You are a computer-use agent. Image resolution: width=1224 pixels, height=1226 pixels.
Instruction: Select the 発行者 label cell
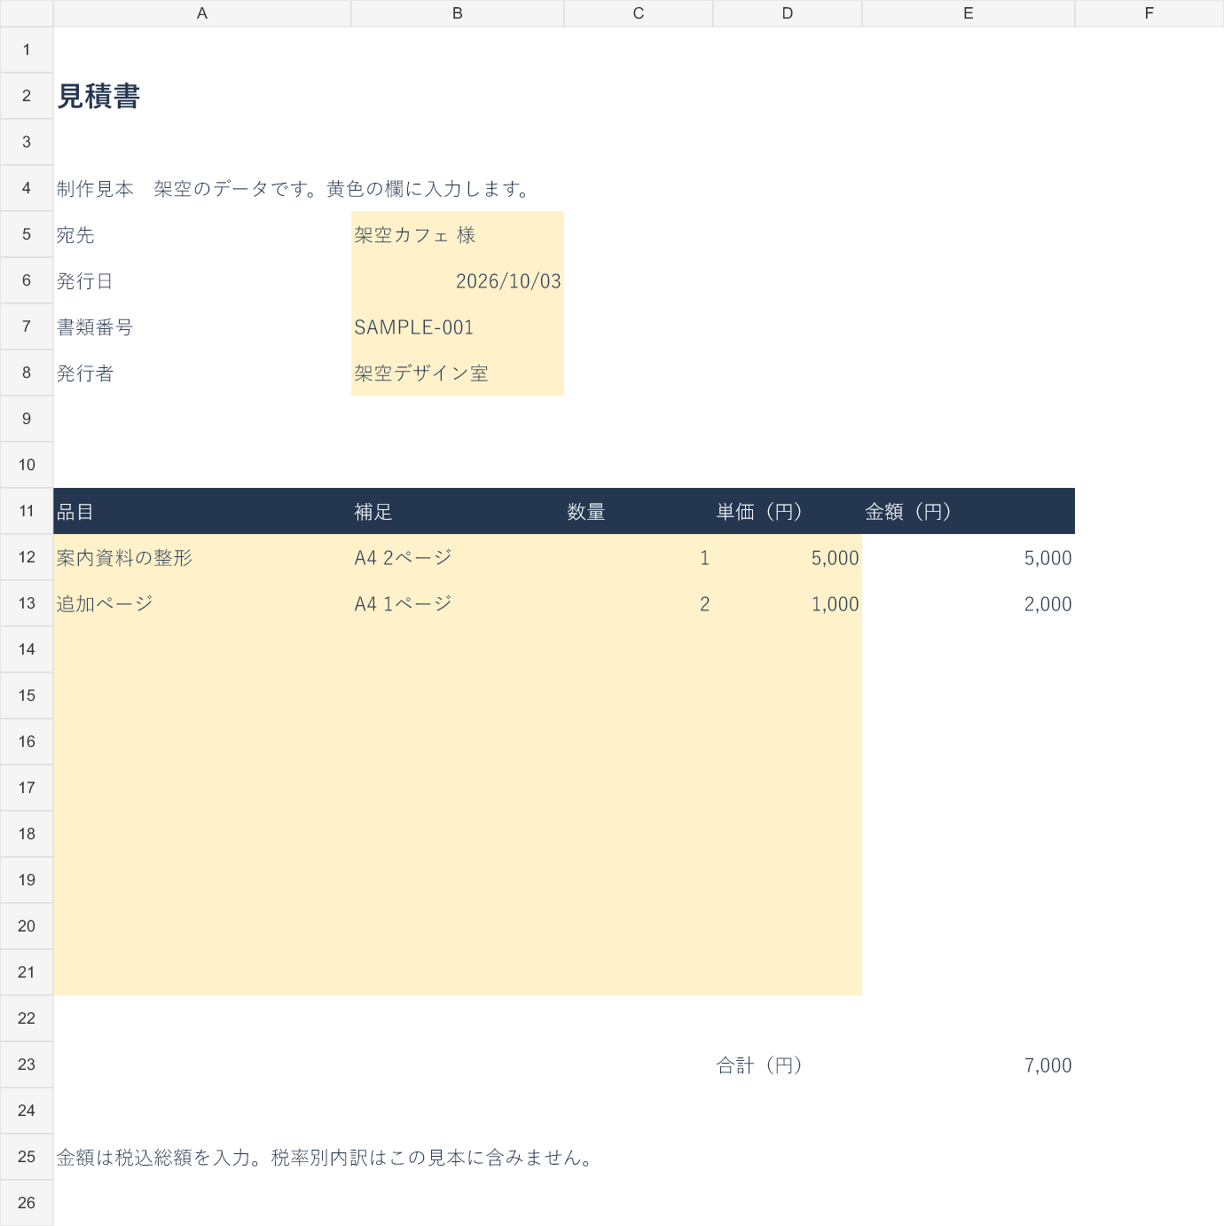(202, 373)
